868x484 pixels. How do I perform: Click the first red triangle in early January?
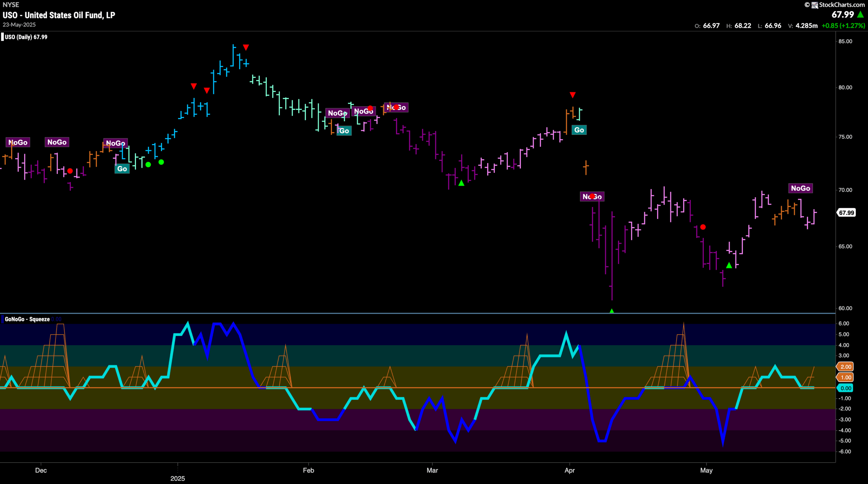(194, 86)
